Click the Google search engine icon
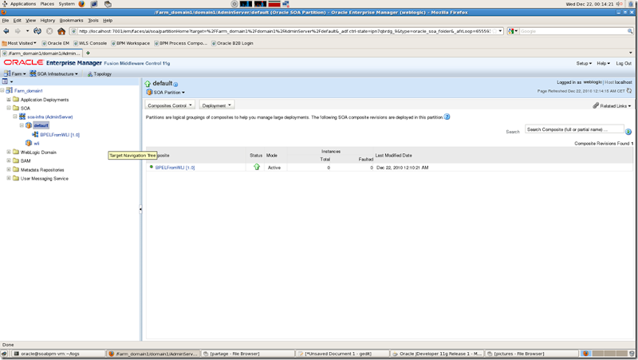638x360 pixels. coord(511,31)
